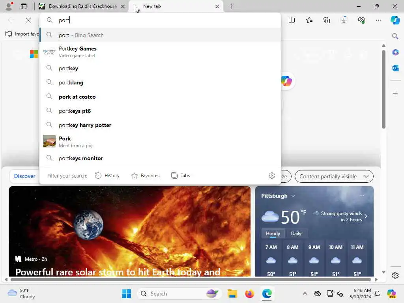Open the notification bell in system tray
Viewport: 404px width, 303px height.
(x=377, y=294)
